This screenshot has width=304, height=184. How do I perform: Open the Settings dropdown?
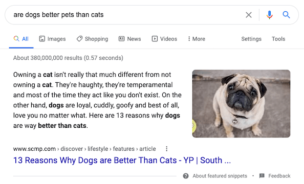pos(251,39)
